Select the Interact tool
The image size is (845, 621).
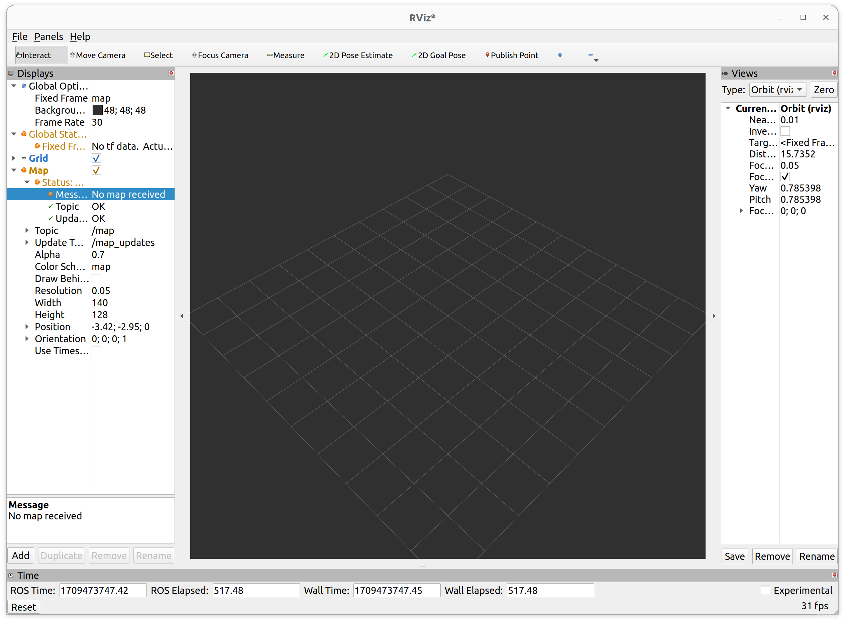[x=41, y=55]
